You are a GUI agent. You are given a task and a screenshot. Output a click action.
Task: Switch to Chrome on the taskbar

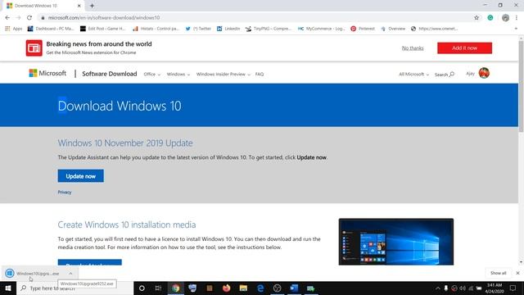176,288
